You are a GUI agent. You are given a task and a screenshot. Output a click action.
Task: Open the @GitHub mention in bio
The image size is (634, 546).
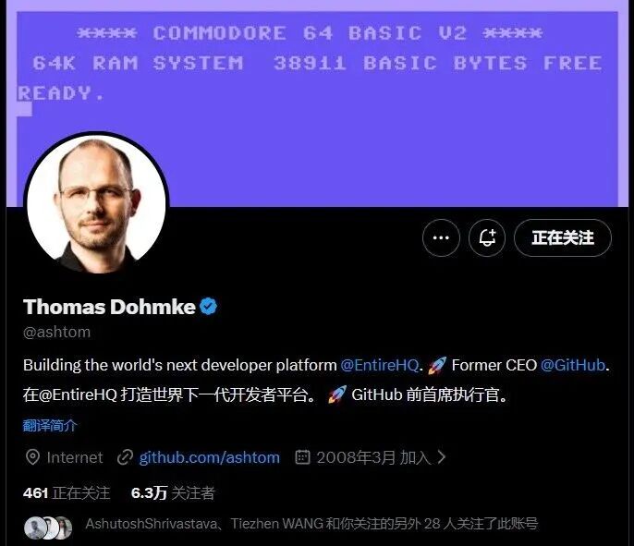click(x=573, y=365)
